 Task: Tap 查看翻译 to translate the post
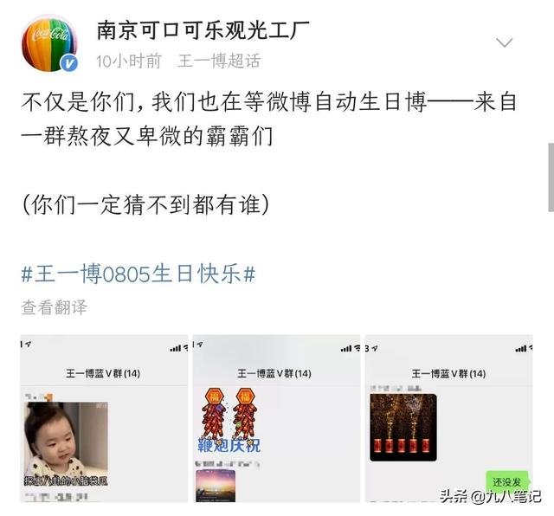[x=54, y=307]
